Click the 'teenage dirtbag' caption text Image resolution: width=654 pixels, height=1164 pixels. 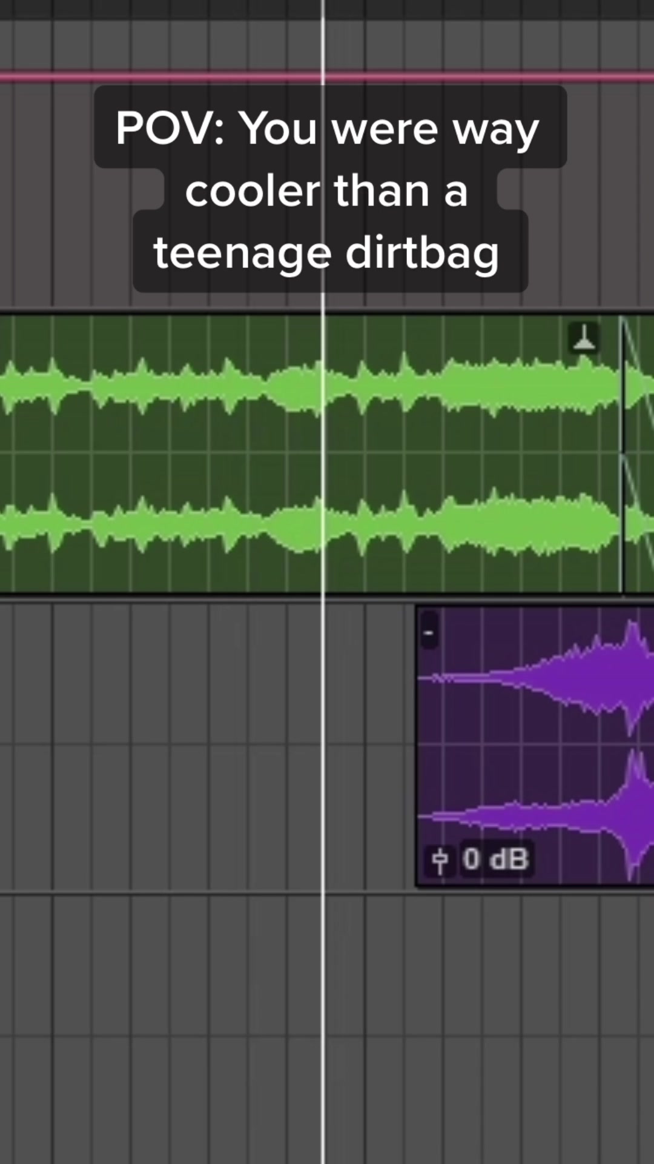(x=326, y=253)
